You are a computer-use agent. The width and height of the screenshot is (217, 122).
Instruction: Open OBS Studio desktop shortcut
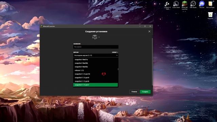tap(193, 5)
